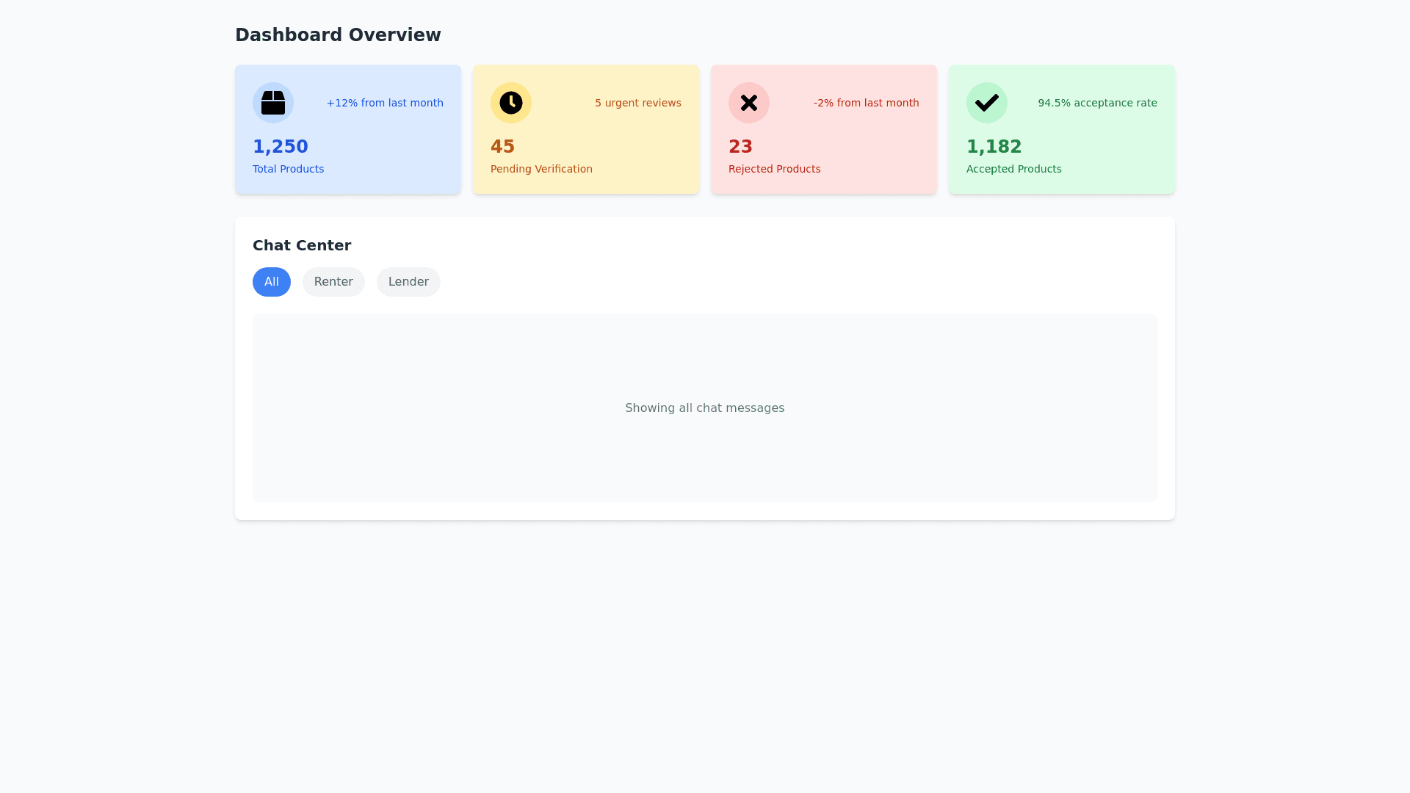Click the Rejected Products label
The width and height of the screenshot is (1410, 793).
(x=774, y=169)
